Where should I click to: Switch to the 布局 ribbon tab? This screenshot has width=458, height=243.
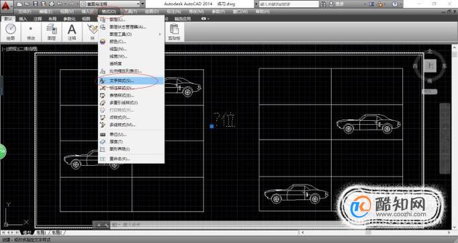point(52,19)
